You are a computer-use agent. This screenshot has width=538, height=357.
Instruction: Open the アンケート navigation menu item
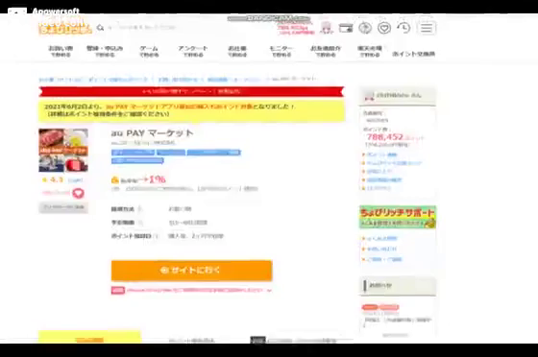[x=193, y=51]
